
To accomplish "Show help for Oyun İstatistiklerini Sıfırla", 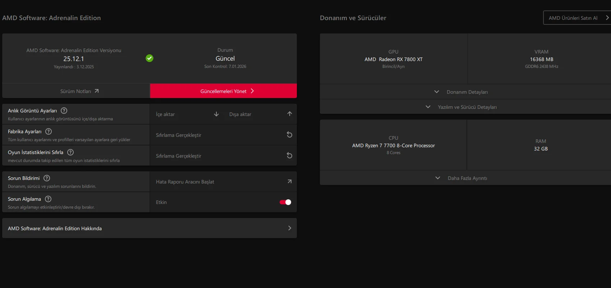I will [x=70, y=152].
